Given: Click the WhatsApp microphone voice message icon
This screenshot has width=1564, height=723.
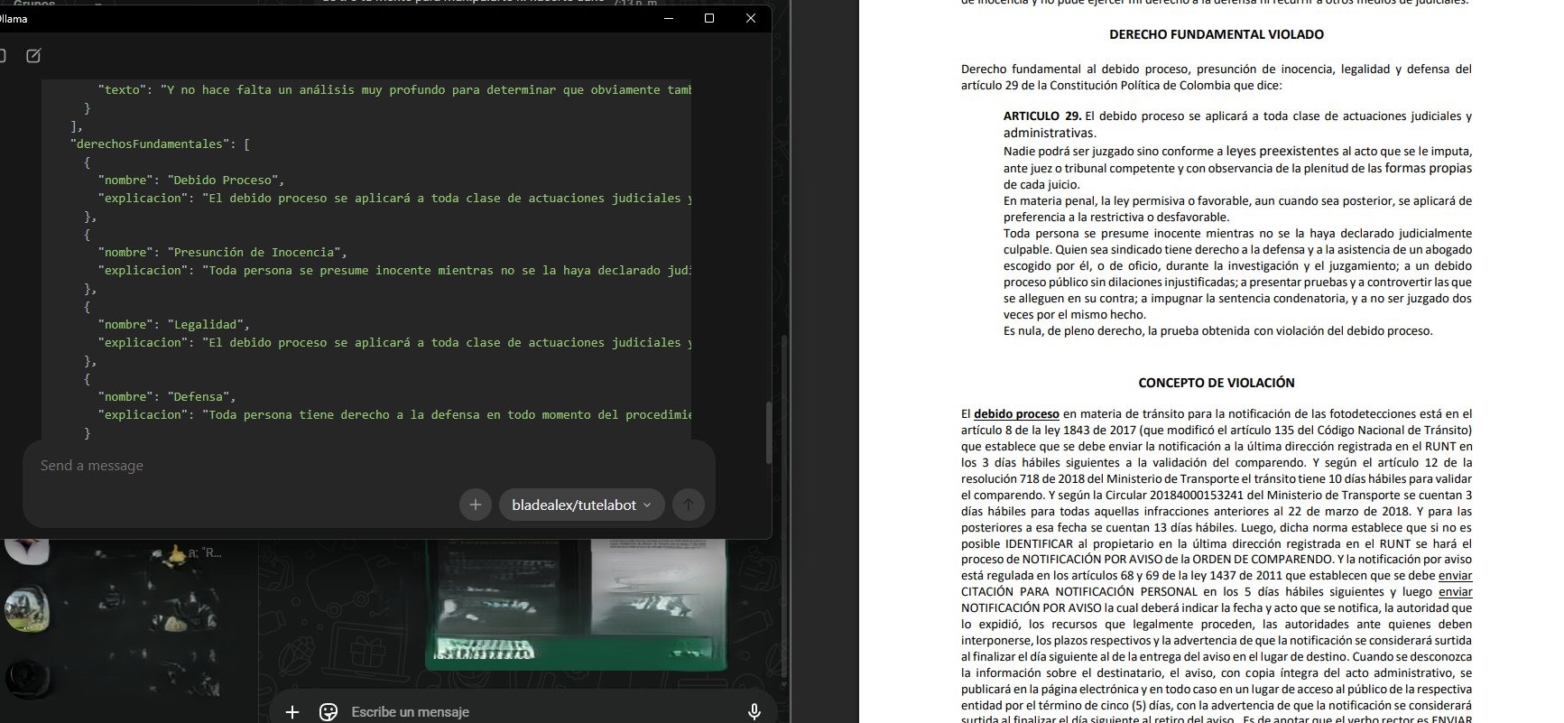Looking at the screenshot, I should [x=754, y=712].
